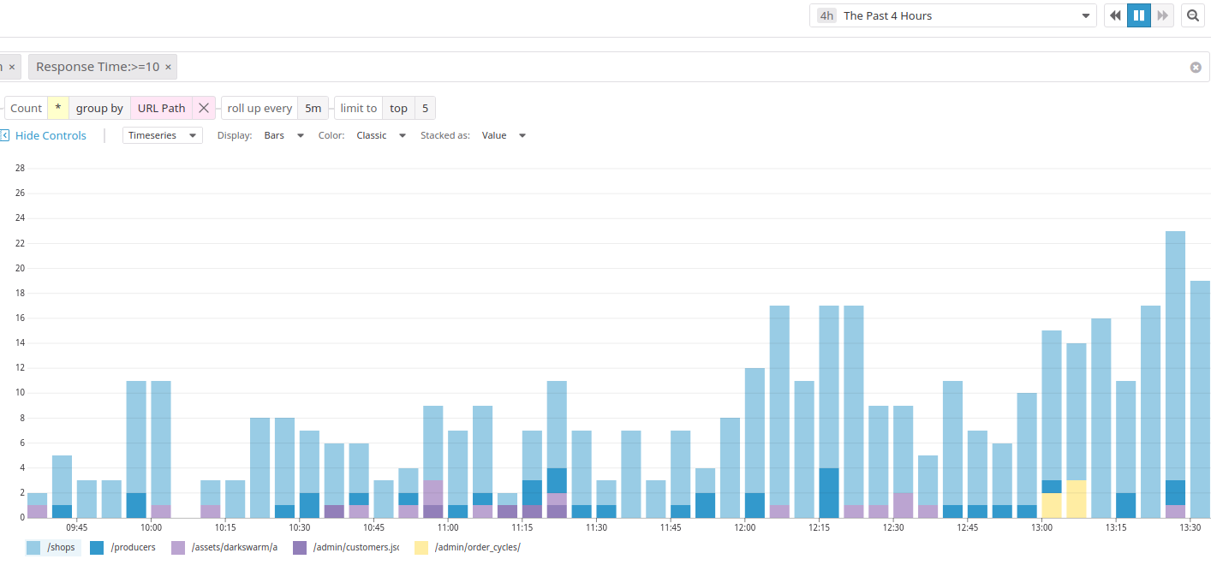Change Color scheme from Classic

coord(381,135)
